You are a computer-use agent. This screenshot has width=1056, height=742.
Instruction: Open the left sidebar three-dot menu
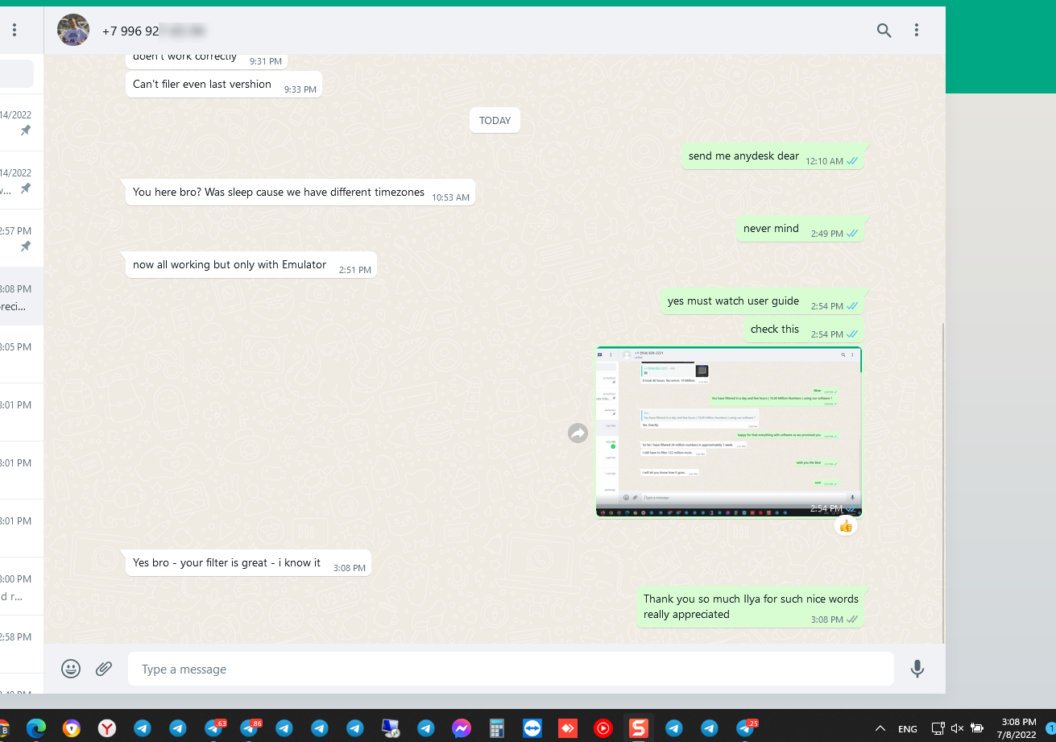click(x=14, y=30)
